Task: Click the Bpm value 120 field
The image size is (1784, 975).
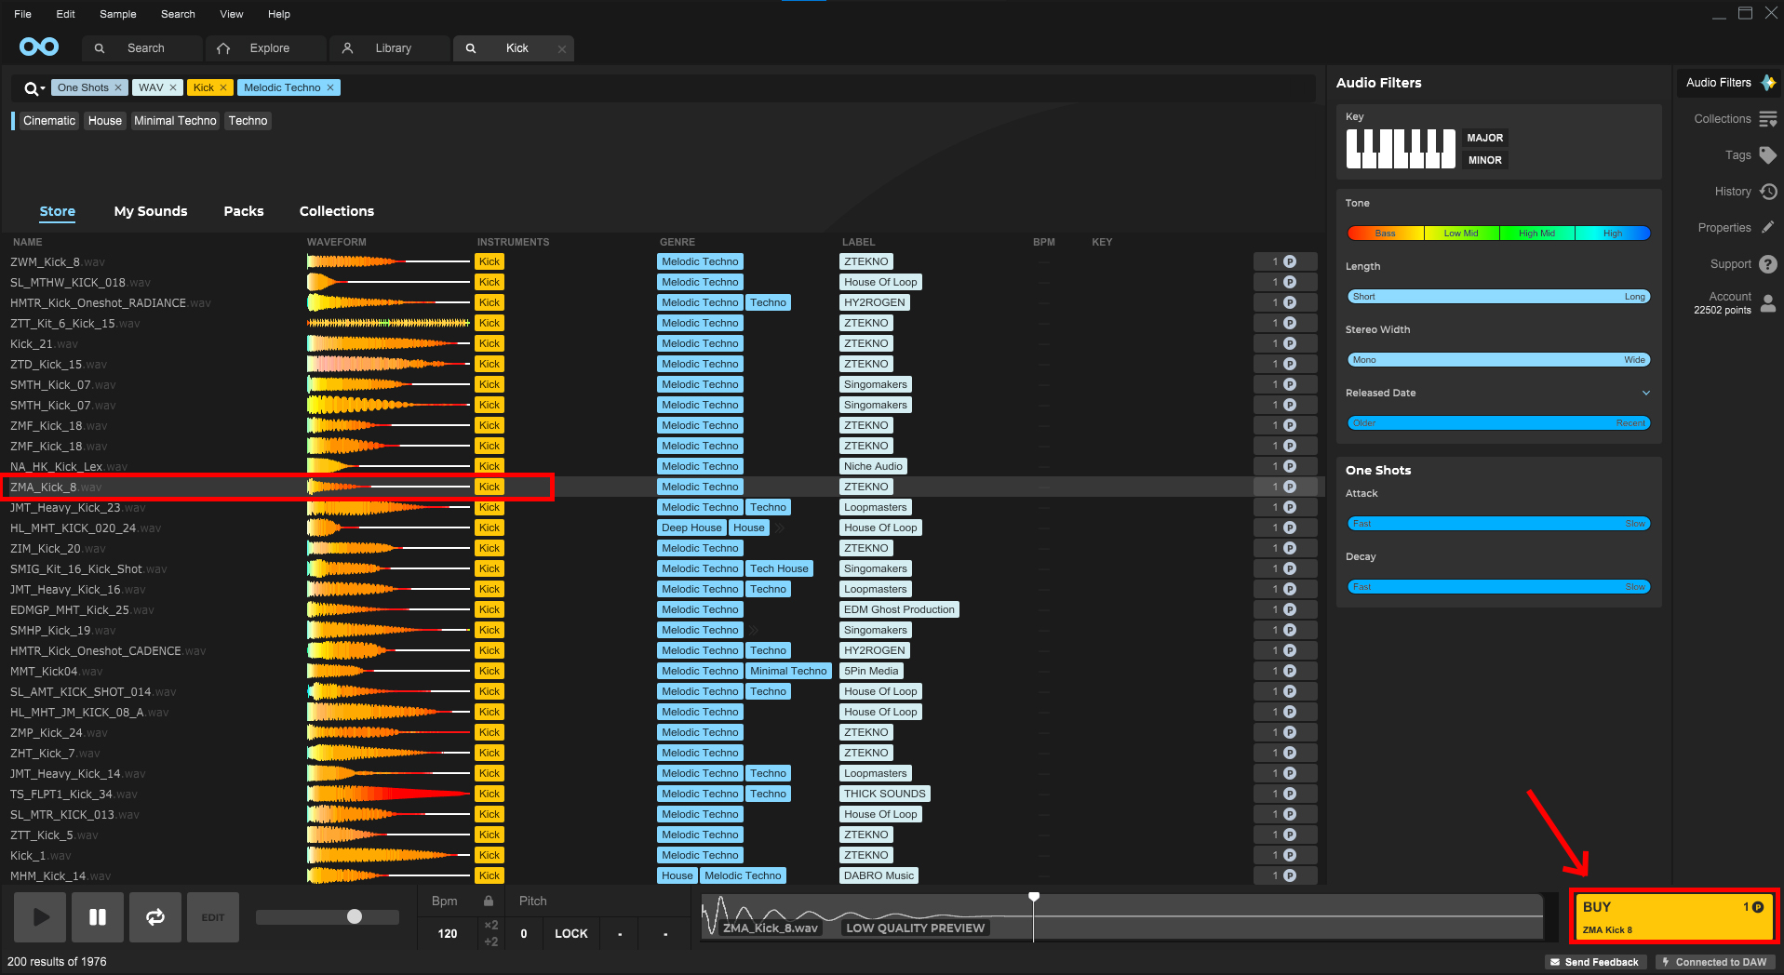Action: (x=448, y=933)
